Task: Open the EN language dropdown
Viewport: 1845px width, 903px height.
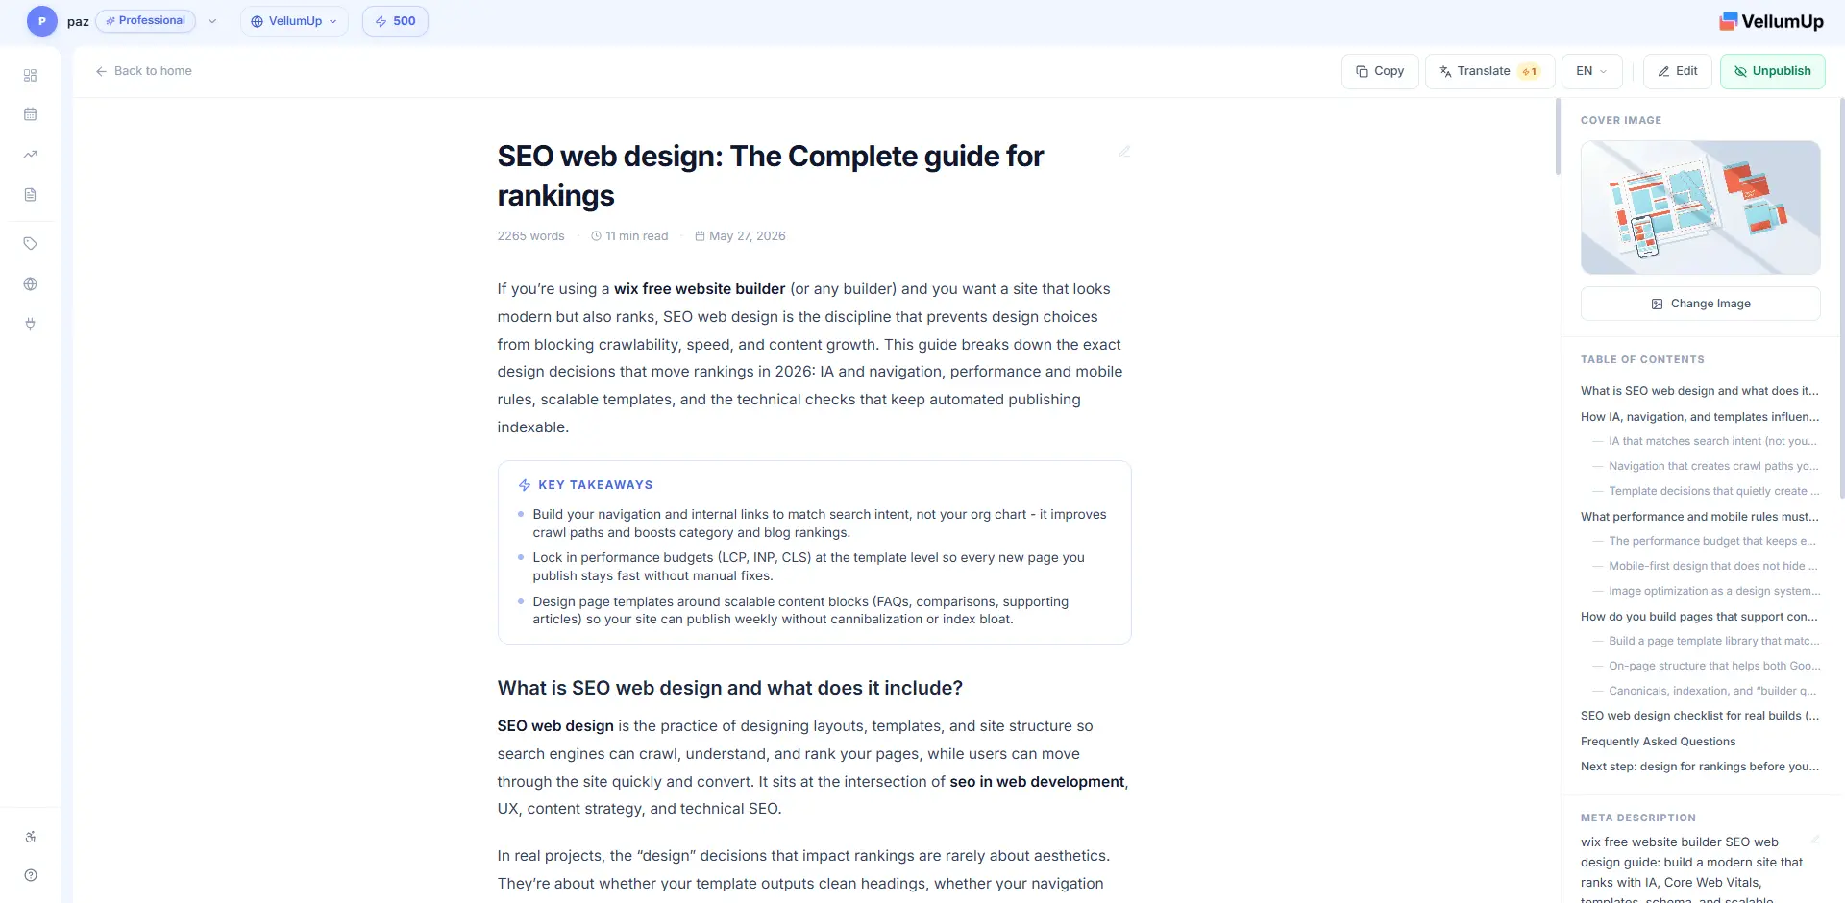Action: click(x=1592, y=71)
